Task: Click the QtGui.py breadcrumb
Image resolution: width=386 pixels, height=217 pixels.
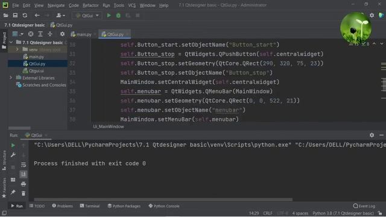Action: (62, 25)
